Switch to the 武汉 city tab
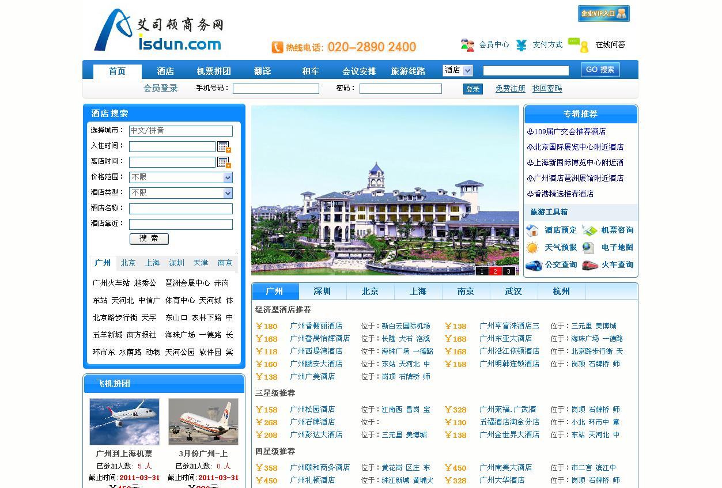This screenshot has height=488, width=722. point(512,292)
